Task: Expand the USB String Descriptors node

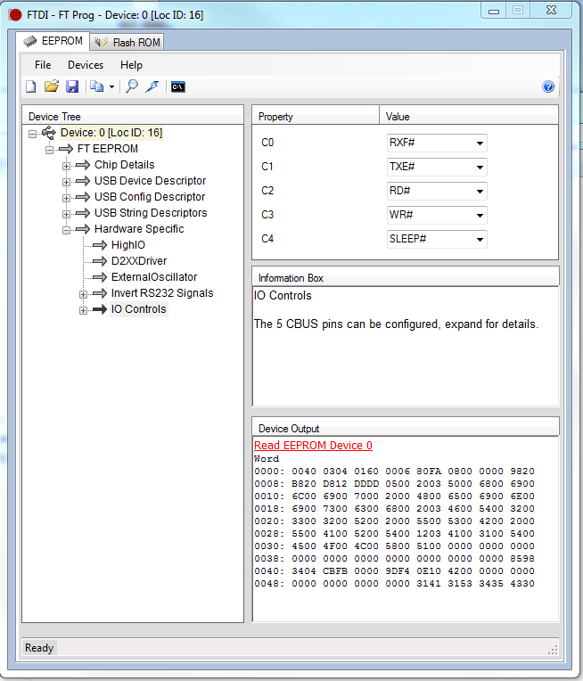Action: [66, 214]
